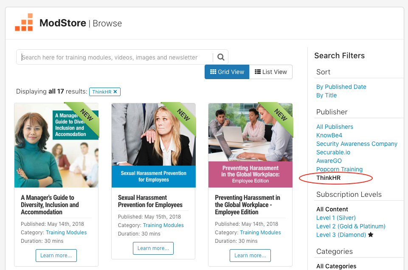
Task: Switch to Grid View
Action: pos(227,72)
